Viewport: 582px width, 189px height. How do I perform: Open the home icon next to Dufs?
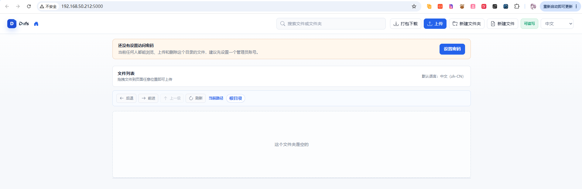click(36, 24)
